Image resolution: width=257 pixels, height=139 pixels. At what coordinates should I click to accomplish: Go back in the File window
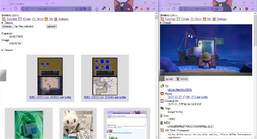(163, 9)
